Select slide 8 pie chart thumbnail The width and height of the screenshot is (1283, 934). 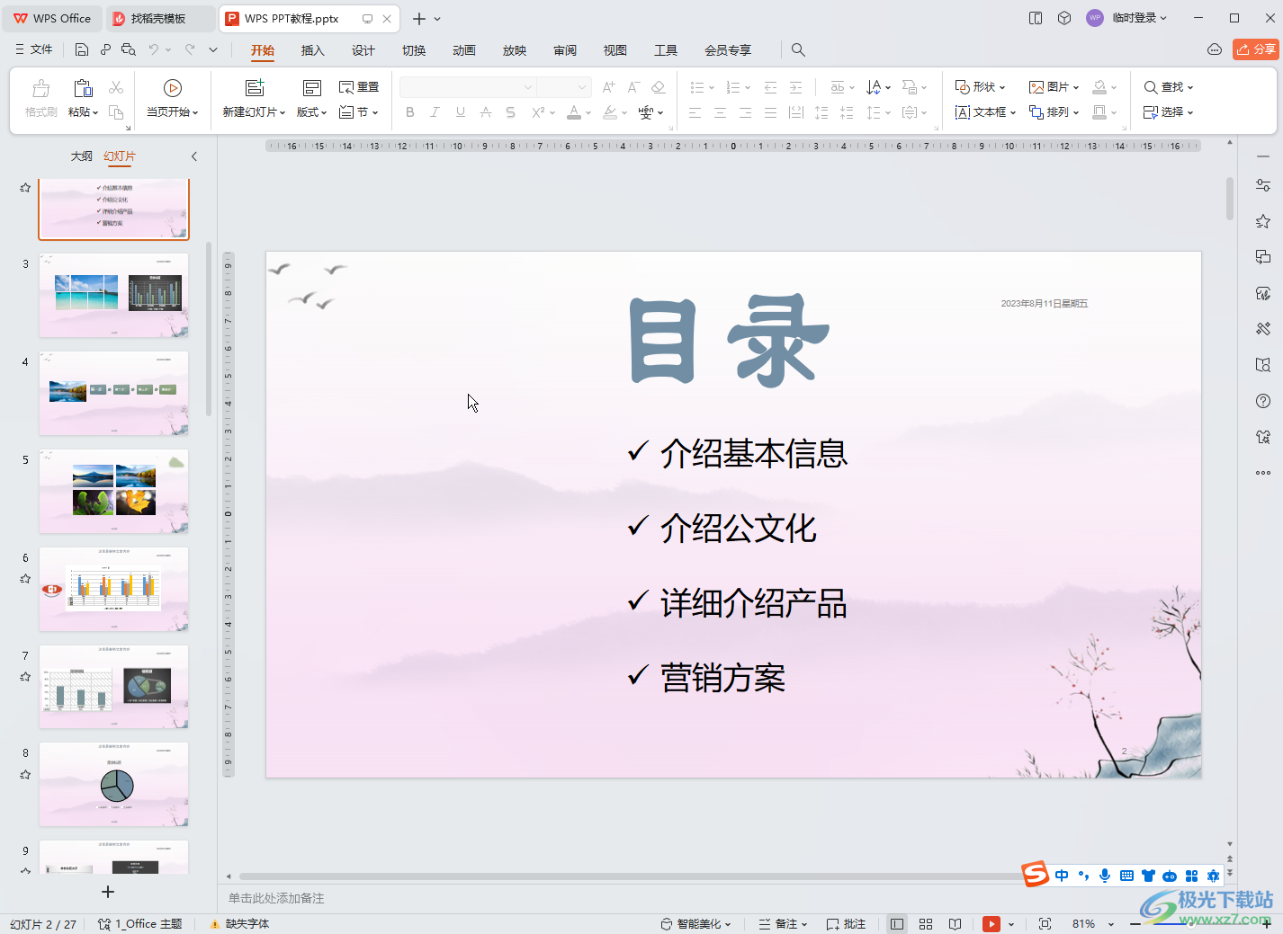coord(113,784)
